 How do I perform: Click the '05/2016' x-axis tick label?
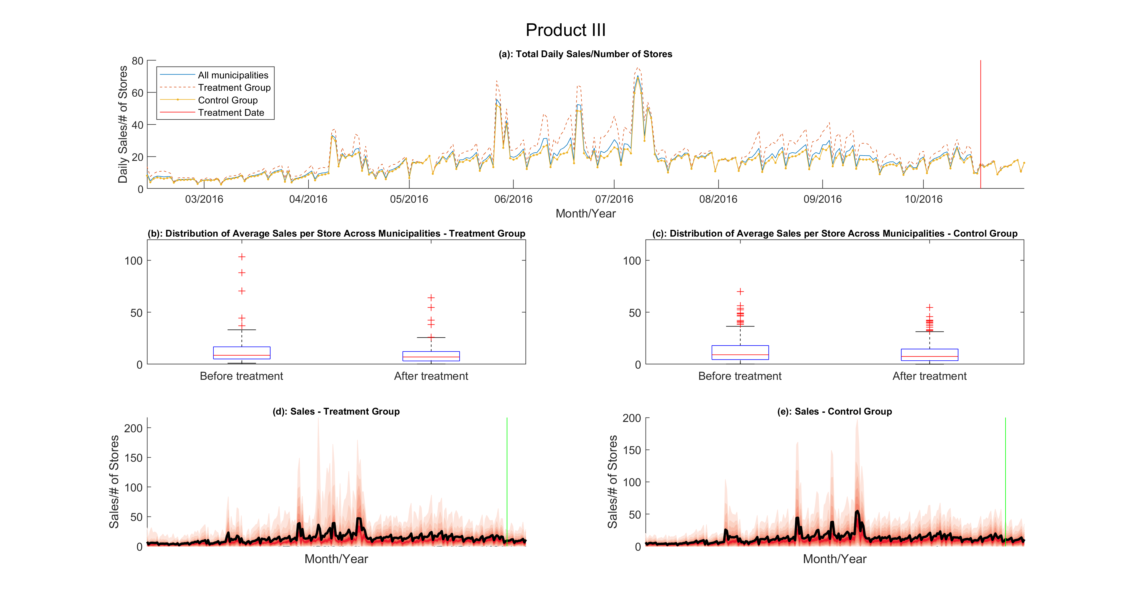click(x=409, y=199)
